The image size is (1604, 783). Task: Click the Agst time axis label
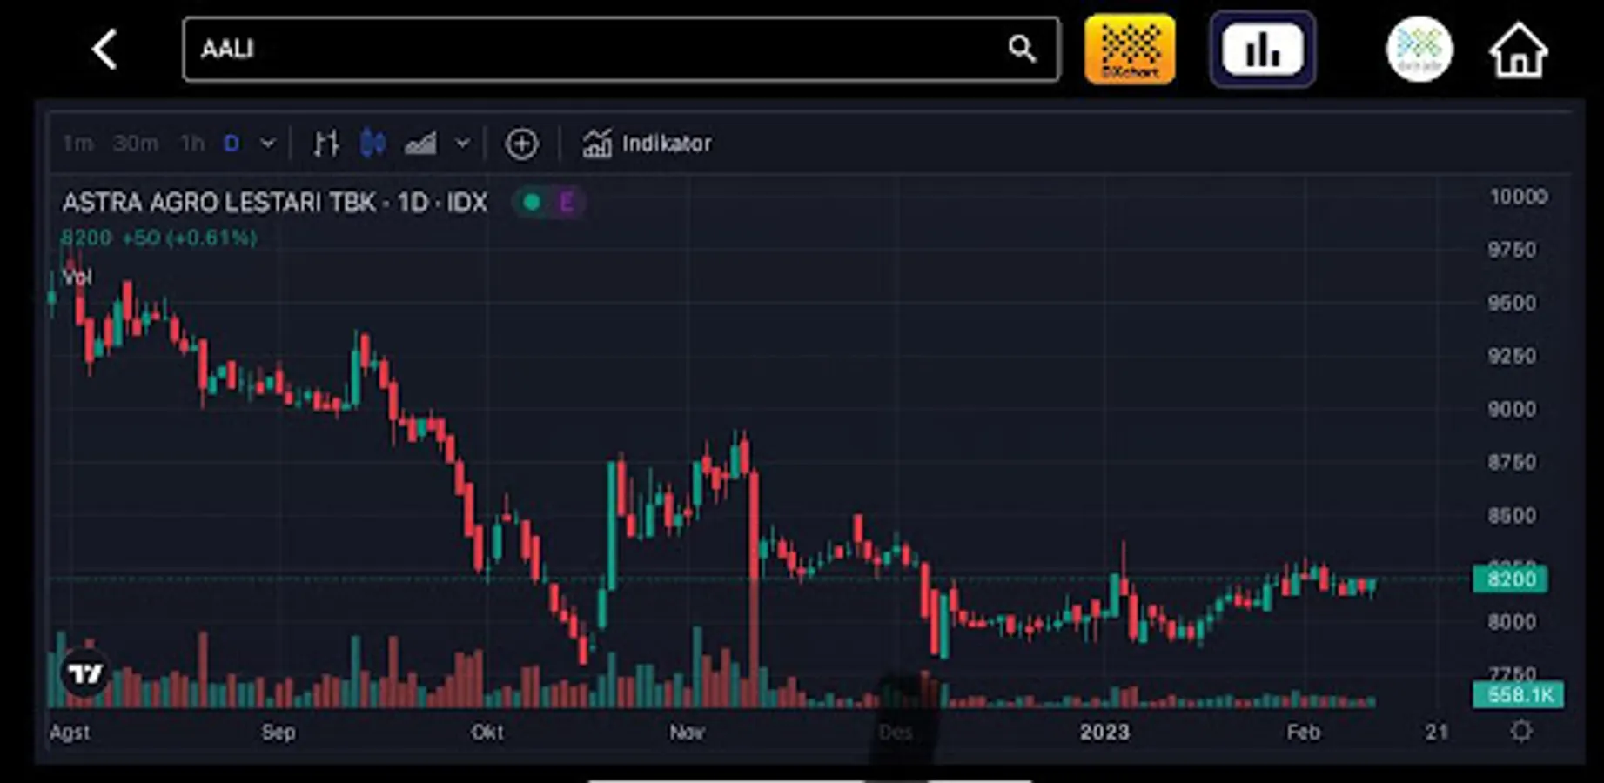click(x=70, y=733)
